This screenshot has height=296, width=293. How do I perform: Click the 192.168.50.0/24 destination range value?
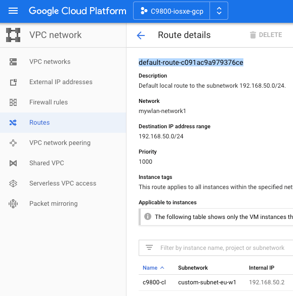click(x=161, y=136)
